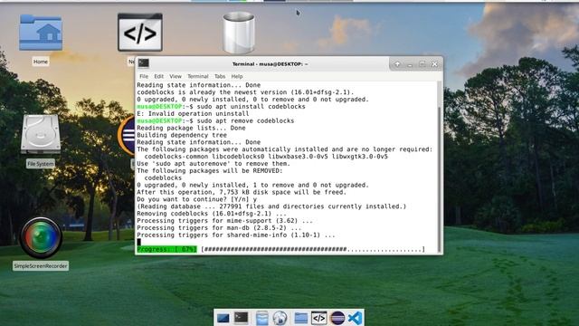Maximize the Terminal window
The height and width of the screenshot is (326, 579).
point(422,64)
